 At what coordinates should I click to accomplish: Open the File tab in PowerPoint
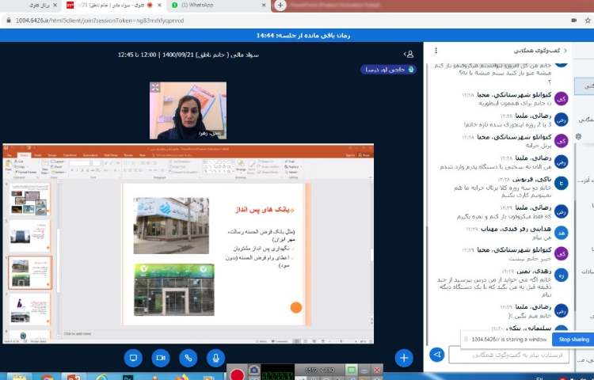click(10, 155)
